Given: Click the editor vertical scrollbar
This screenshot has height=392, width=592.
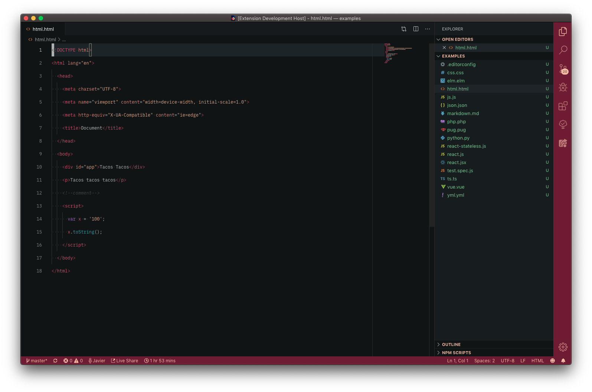Looking at the screenshot, I should pyautogui.click(x=432, y=135).
